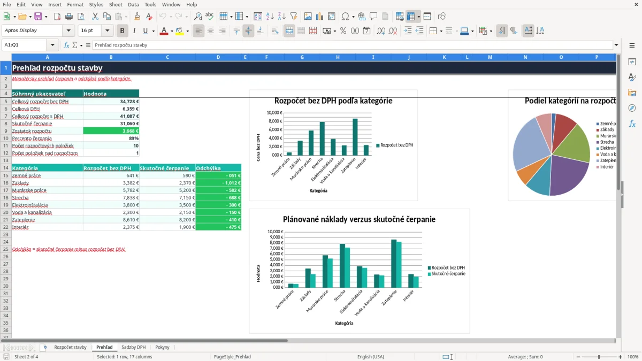Image resolution: width=642 pixels, height=361 pixels.
Task: Apply yellow background color
Action: (x=179, y=31)
